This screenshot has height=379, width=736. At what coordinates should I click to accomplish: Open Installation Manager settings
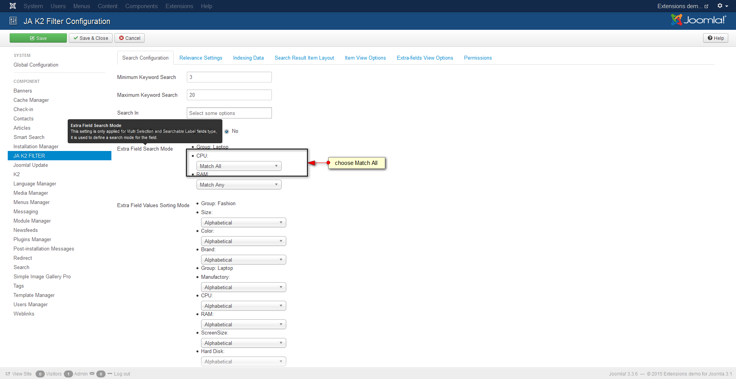point(36,147)
